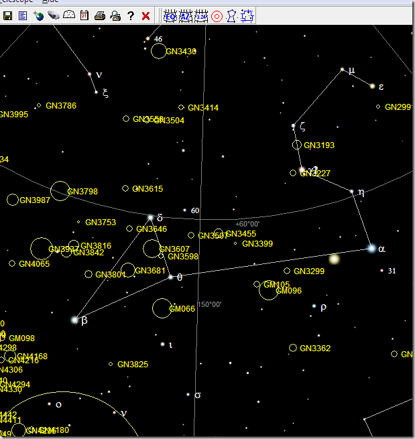Click the gray asteroid icon
Screen dimensions: 415x439
54,15
